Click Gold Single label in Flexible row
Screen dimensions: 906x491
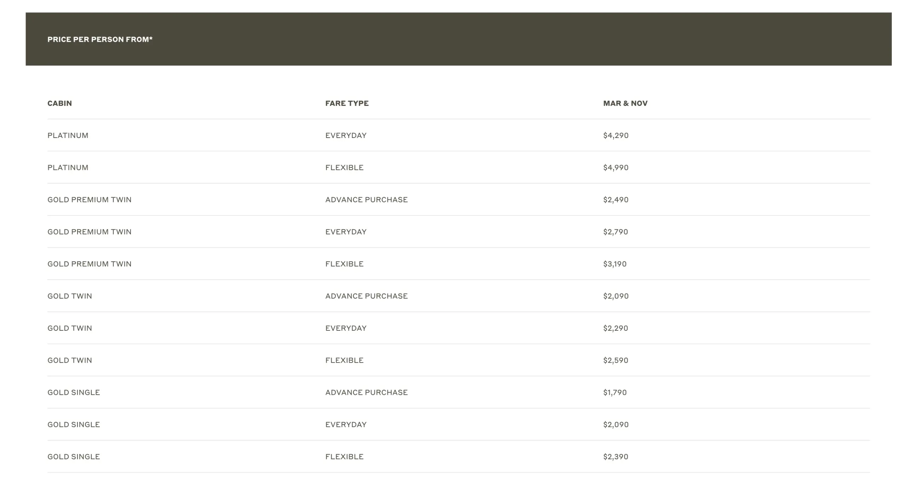(74, 457)
